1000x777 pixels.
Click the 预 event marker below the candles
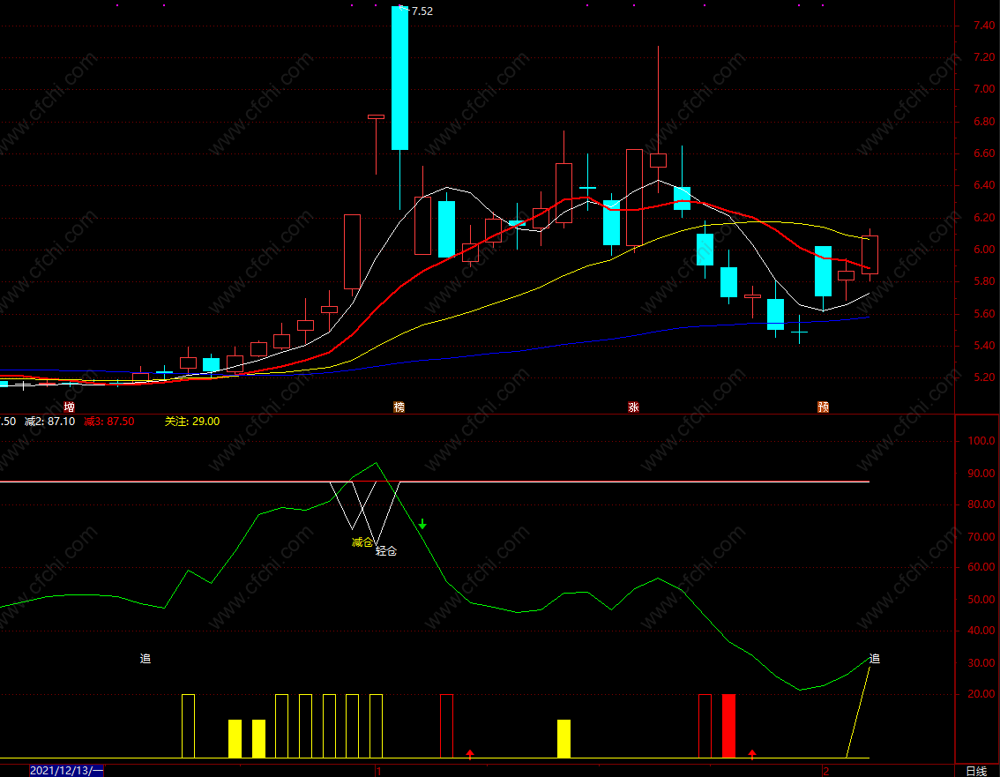824,407
